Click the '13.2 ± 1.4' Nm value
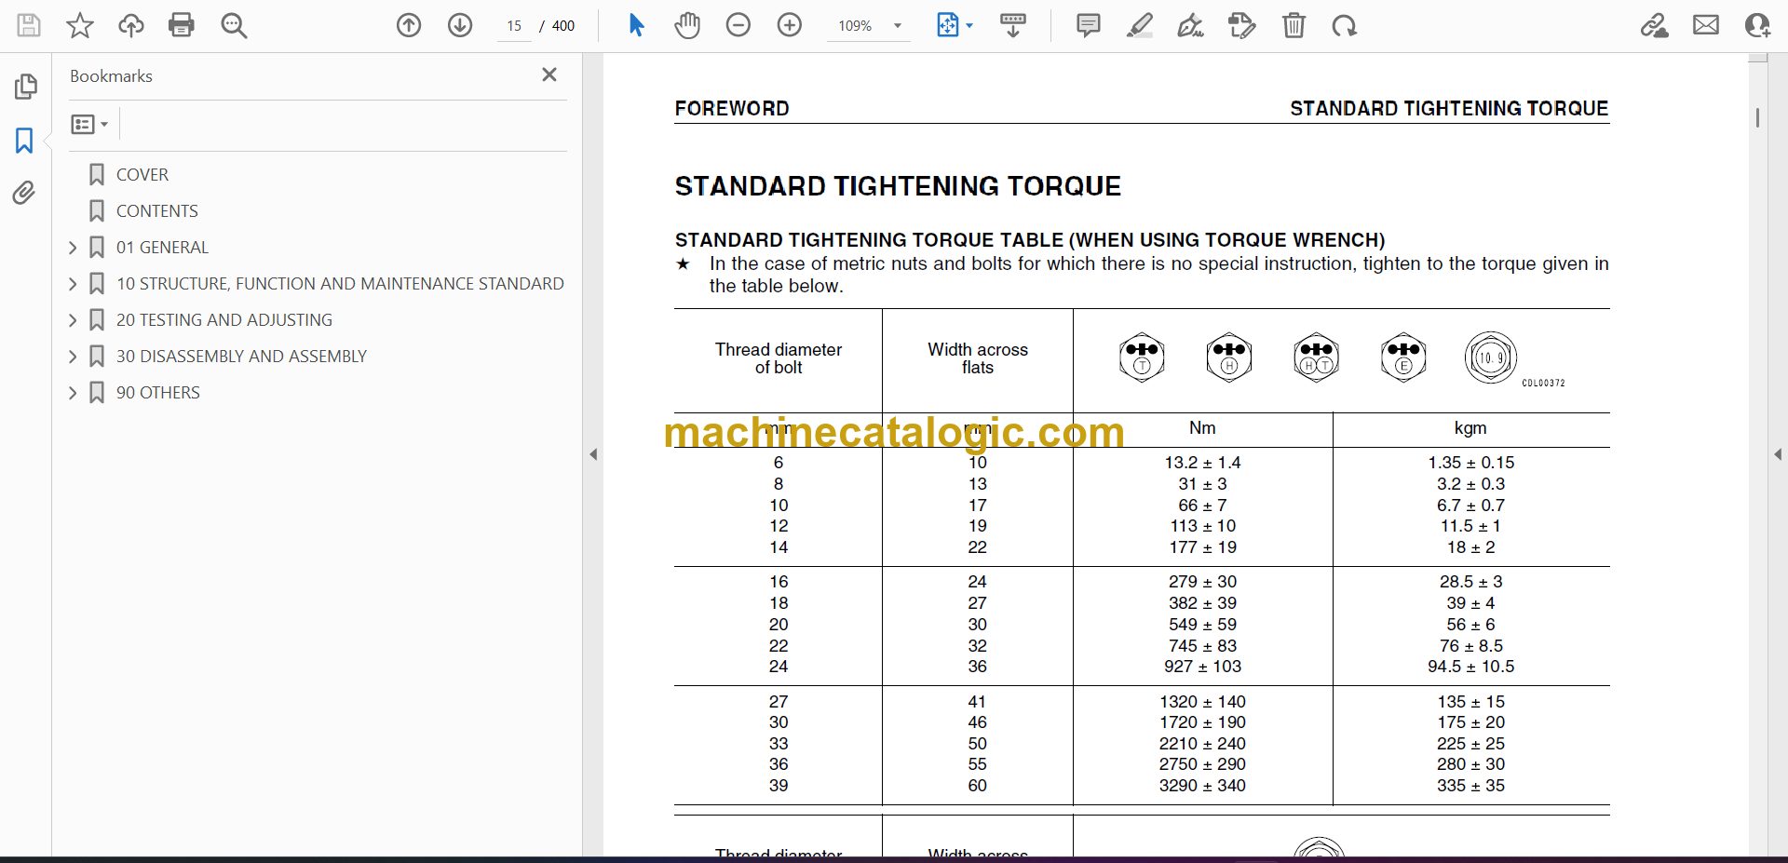This screenshot has height=863, width=1788. [1202, 463]
